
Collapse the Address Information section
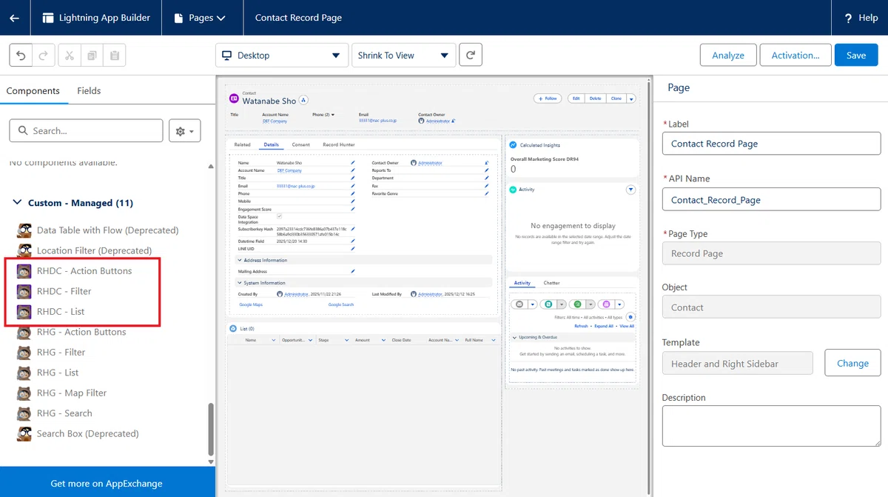tap(239, 260)
